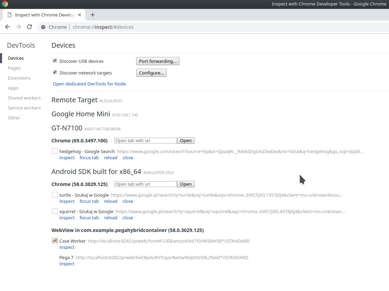Screen dimensions: 389x291
Task: Click the Chrome site info icon in address bar
Action: tap(43, 27)
